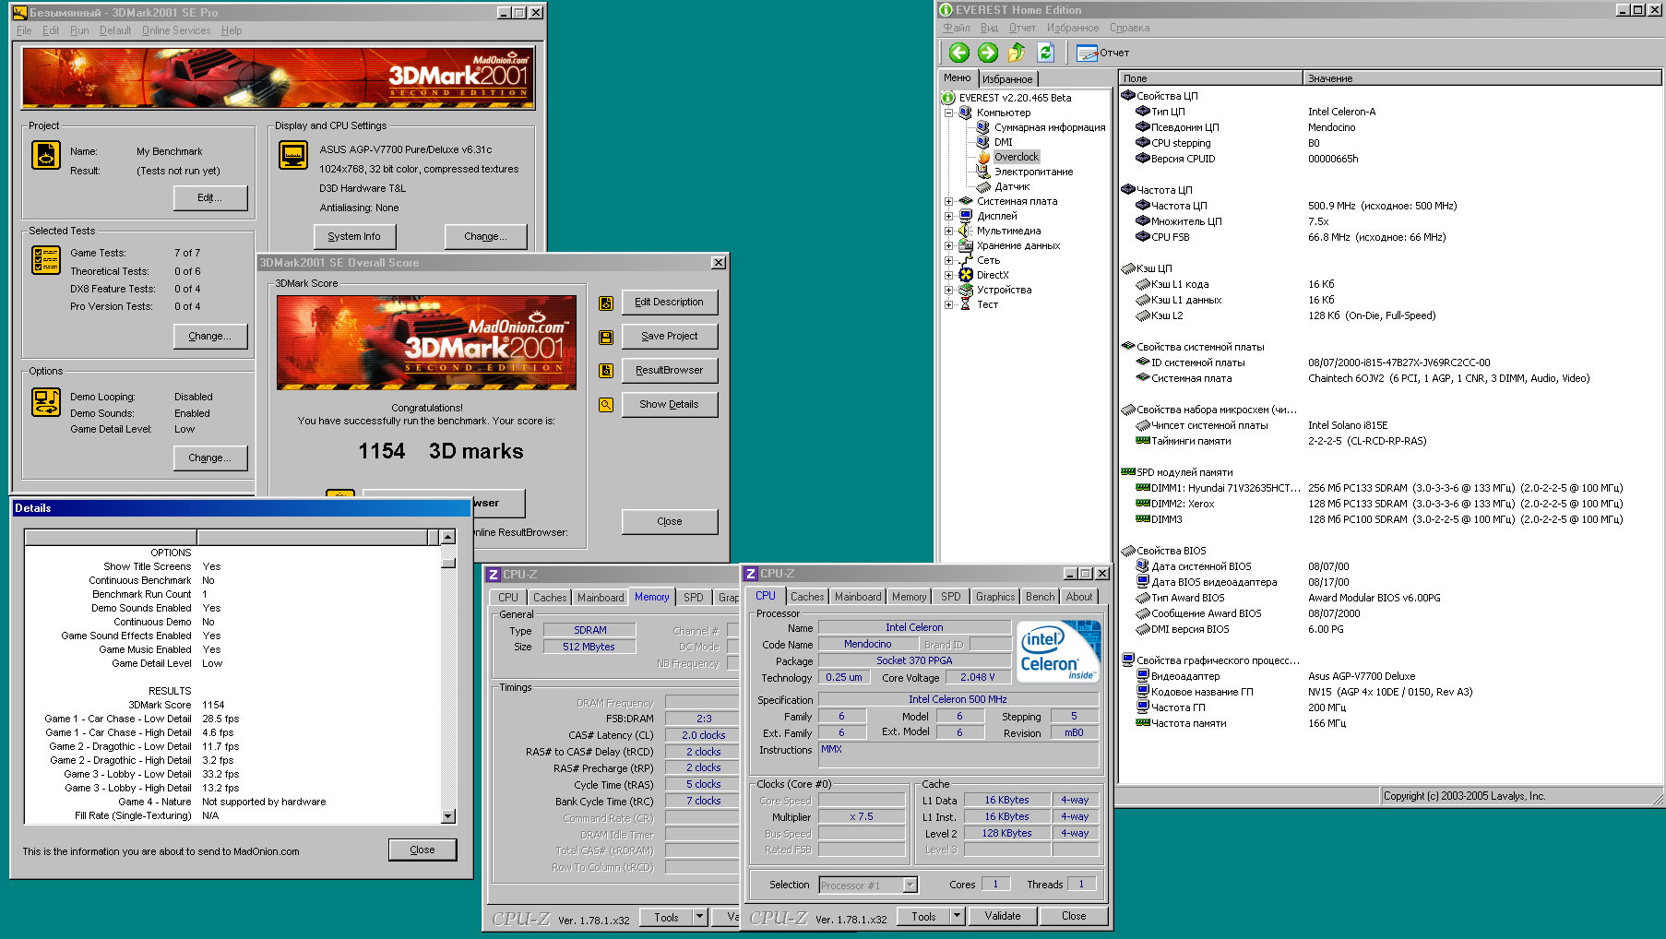Open the Отчет report toolbar button in EVEREST
The height and width of the screenshot is (939, 1666).
(1102, 53)
